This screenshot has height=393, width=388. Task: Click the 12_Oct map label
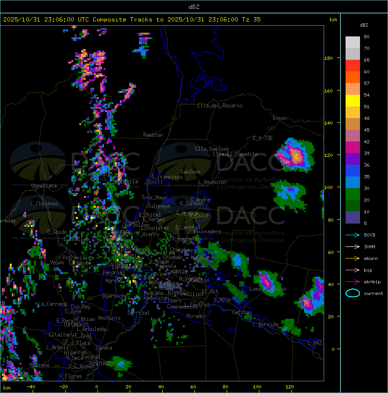[x=210, y=291]
